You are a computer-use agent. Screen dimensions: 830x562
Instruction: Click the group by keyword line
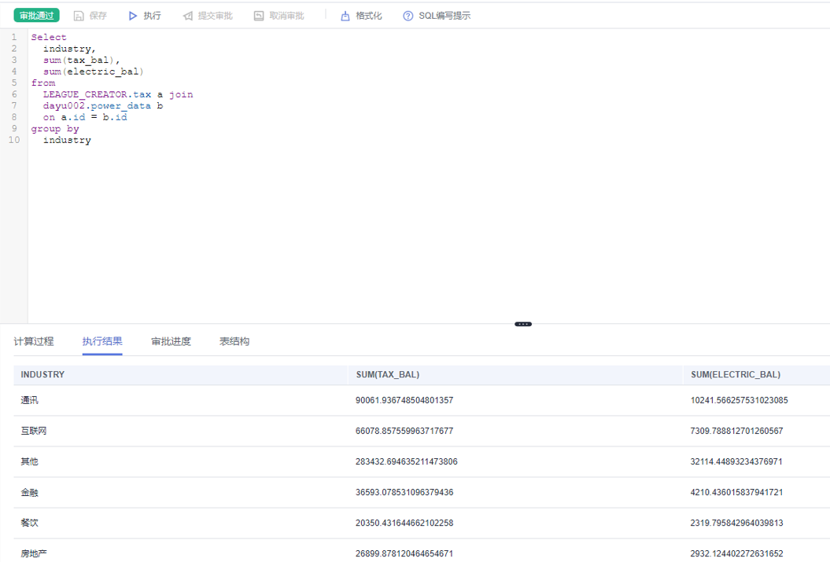tap(55, 129)
